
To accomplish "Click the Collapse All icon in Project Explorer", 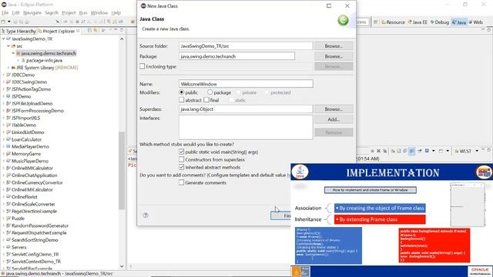I will coord(89,31).
